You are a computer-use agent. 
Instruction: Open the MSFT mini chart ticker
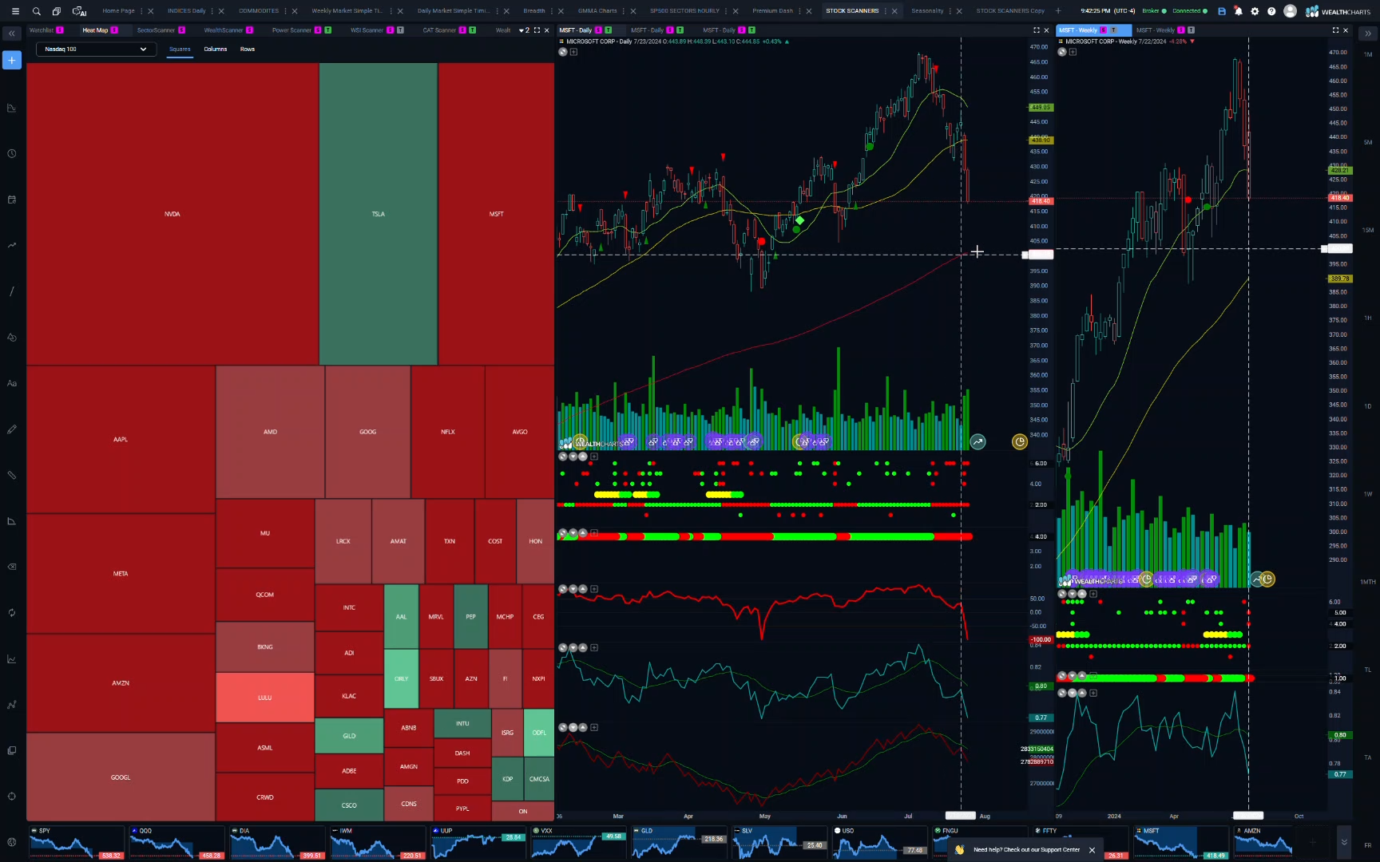[x=1180, y=842]
